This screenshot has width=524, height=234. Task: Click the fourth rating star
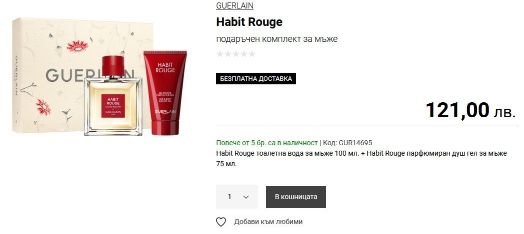click(243, 54)
